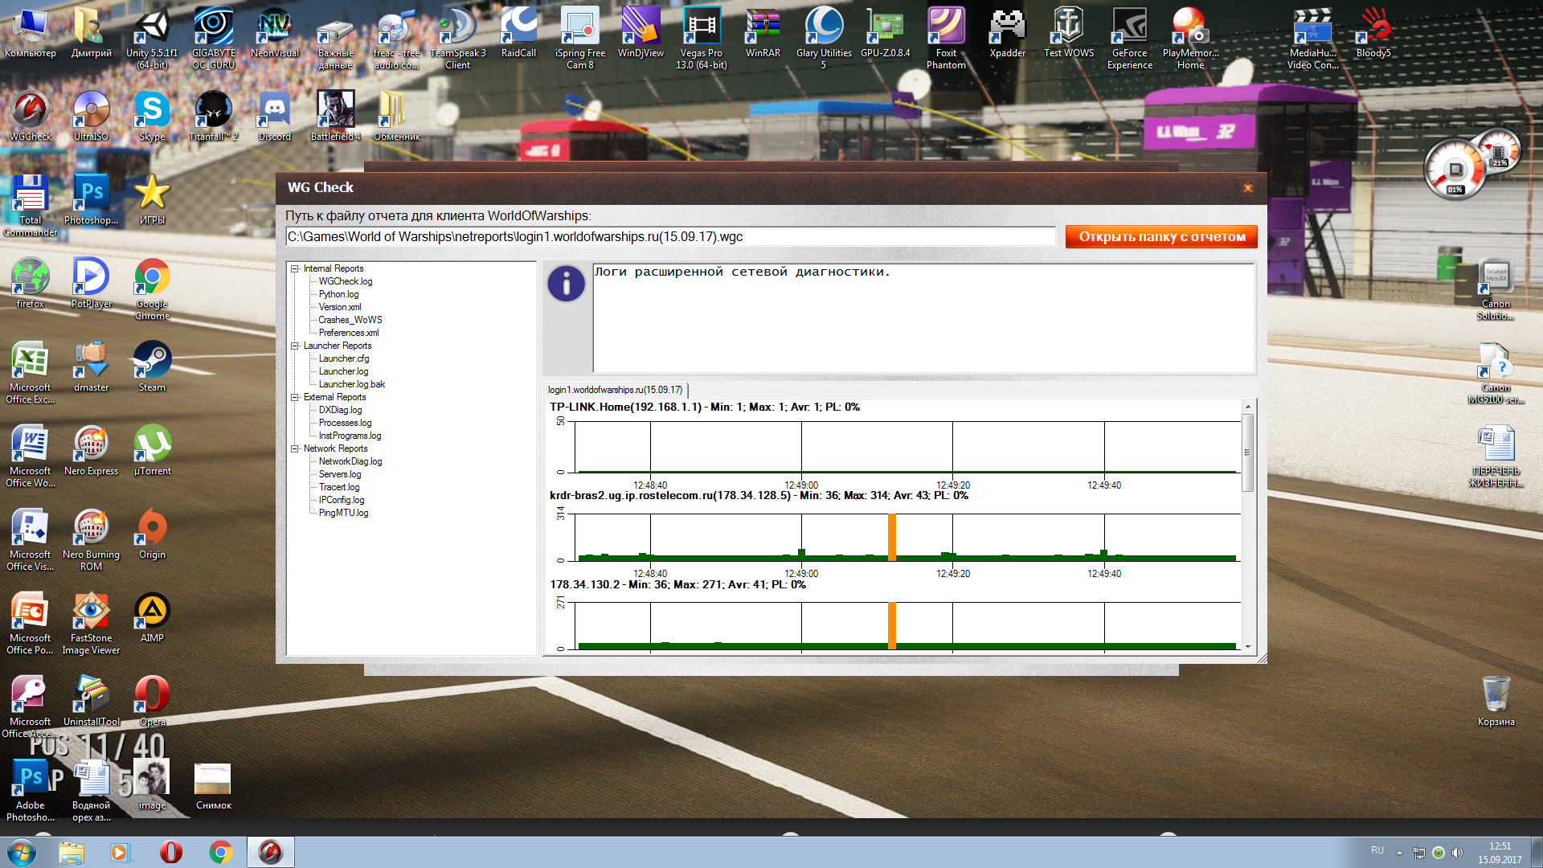The width and height of the screenshot is (1543, 868).
Task: Launch the µTorrent desktop icon
Action: pyautogui.click(x=152, y=449)
